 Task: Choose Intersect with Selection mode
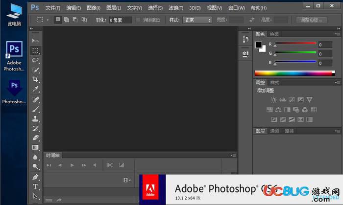pos(84,20)
